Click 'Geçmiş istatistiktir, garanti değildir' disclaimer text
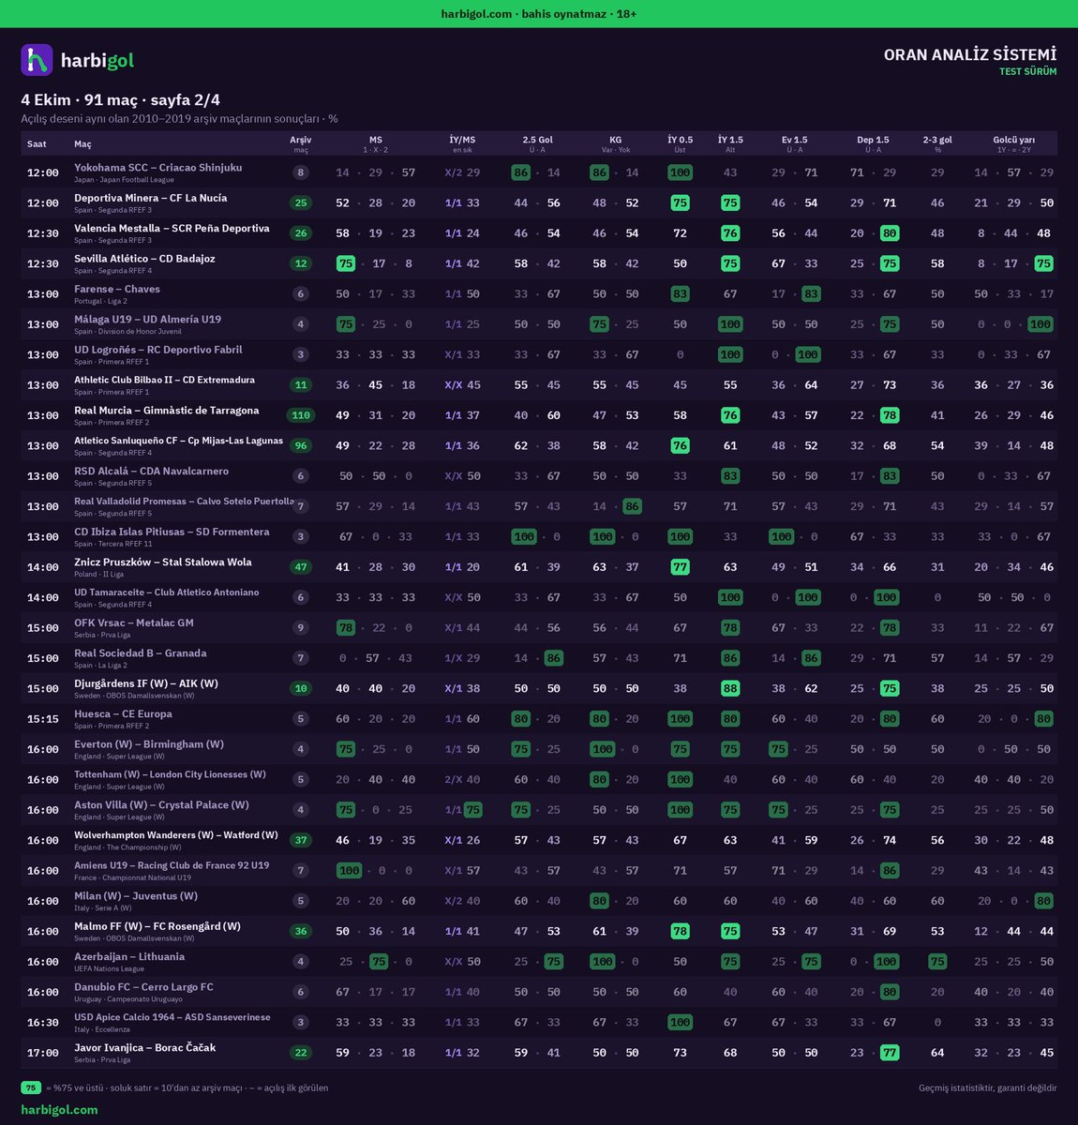The image size is (1078, 1125). [x=988, y=1088]
